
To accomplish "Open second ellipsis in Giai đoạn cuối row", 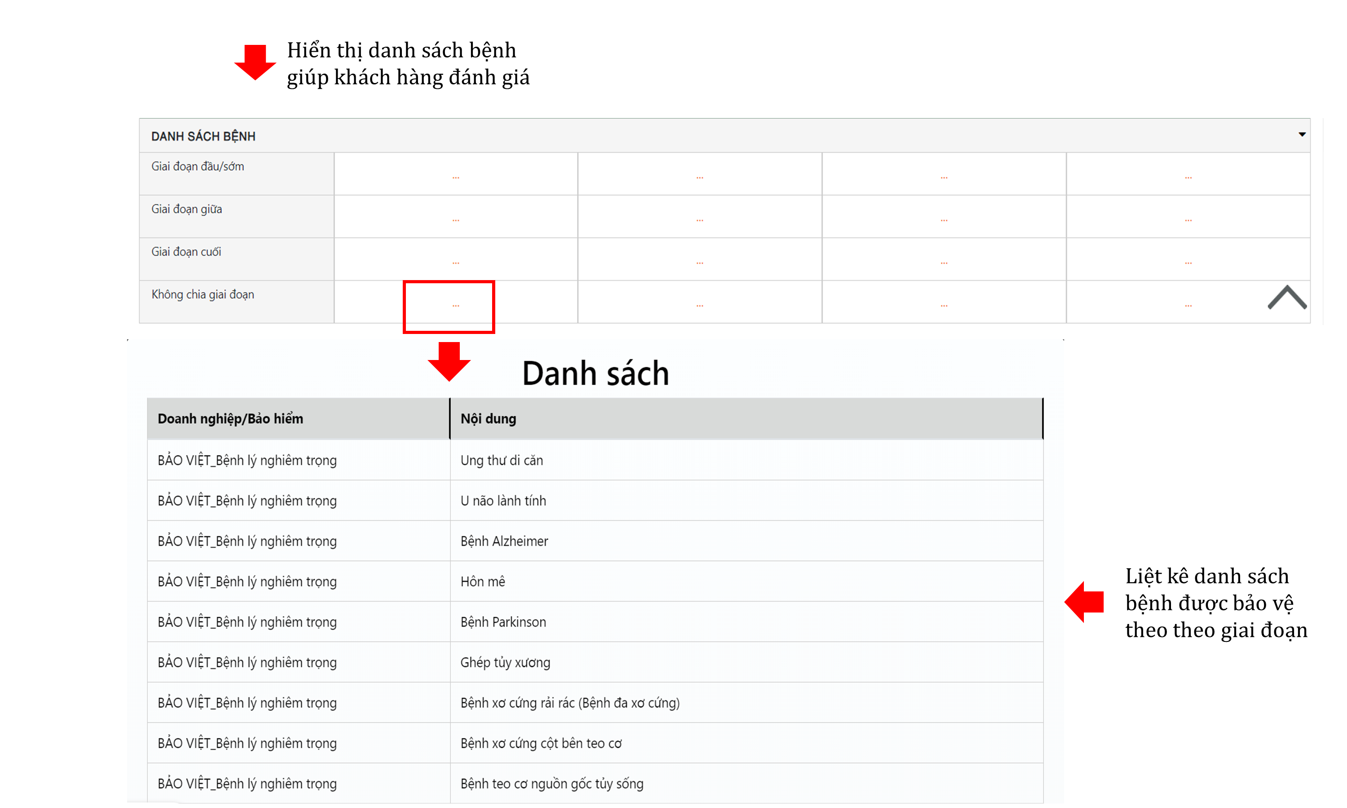I will click(700, 263).
